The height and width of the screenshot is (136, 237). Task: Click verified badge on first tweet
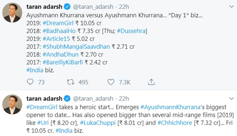[67, 6]
